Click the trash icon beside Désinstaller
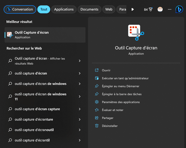This screenshot has width=186, height=148. (x=97, y=126)
